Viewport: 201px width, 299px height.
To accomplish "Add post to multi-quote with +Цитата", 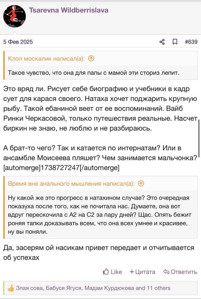I will coord(142,272).
